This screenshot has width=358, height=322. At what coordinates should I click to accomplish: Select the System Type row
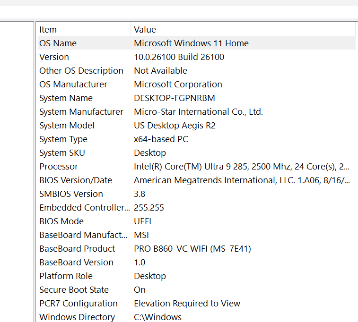coord(63,139)
